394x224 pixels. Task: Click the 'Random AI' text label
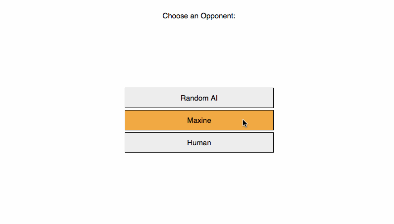pyautogui.click(x=199, y=98)
